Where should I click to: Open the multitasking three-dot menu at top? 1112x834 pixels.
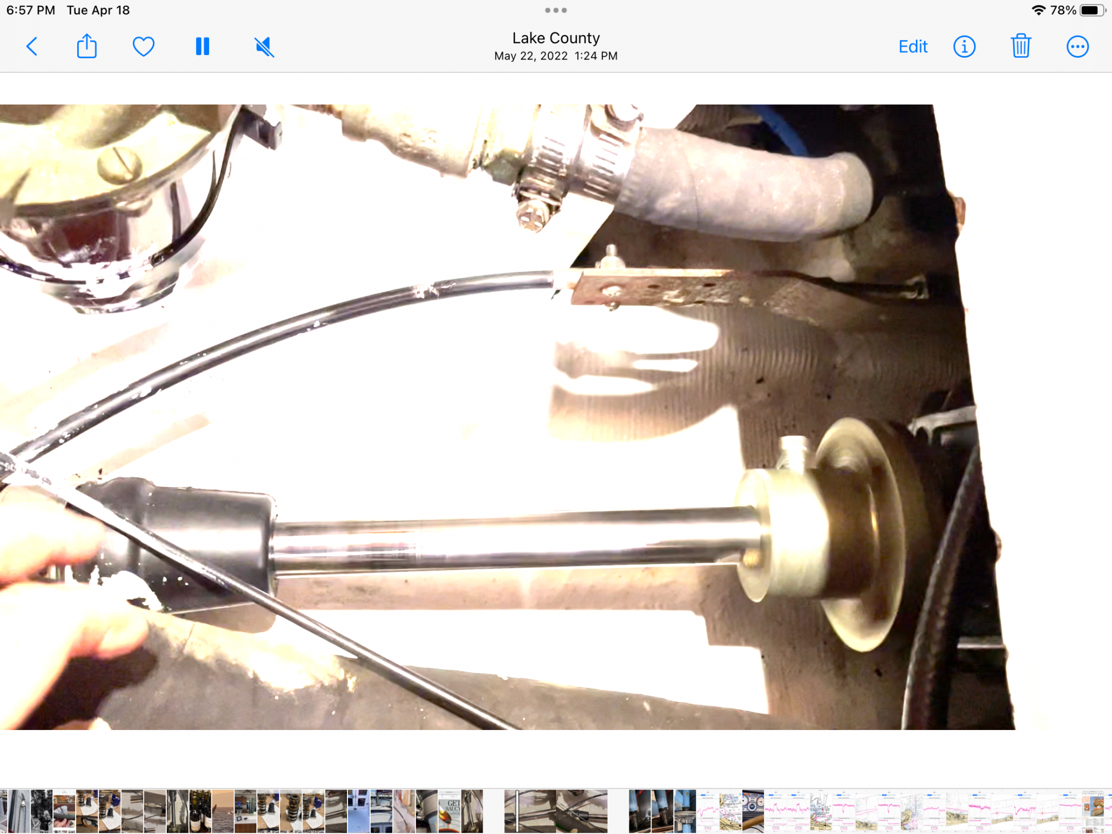[556, 10]
